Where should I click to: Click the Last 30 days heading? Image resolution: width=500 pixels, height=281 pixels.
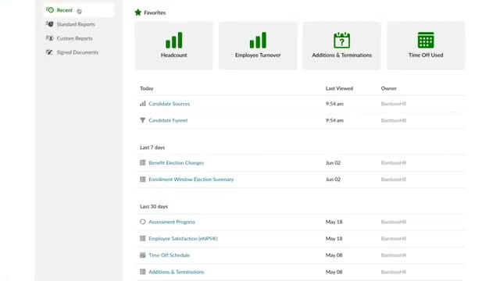pyautogui.click(x=154, y=206)
